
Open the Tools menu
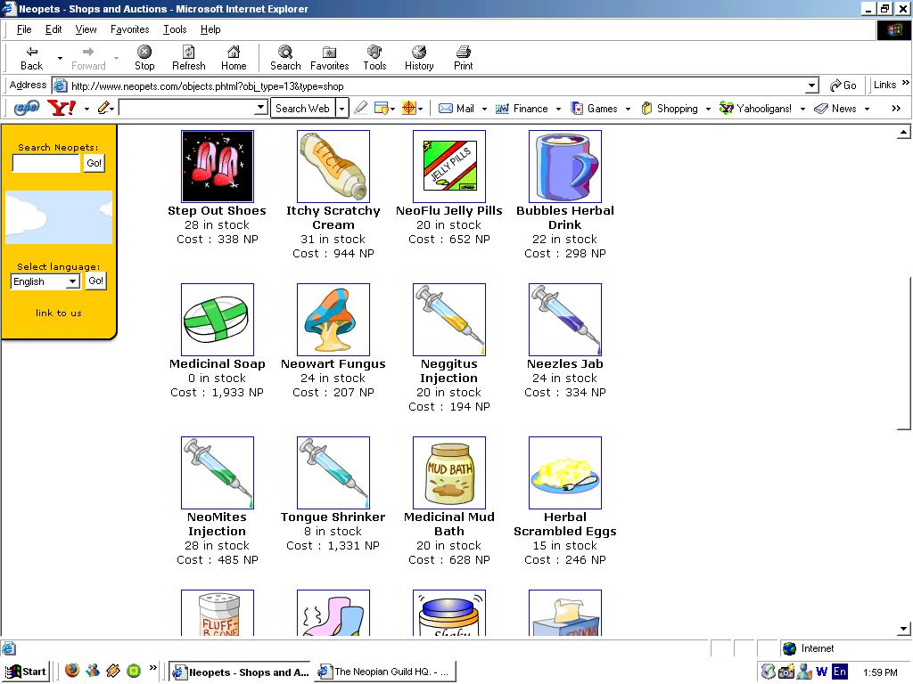[x=175, y=29]
